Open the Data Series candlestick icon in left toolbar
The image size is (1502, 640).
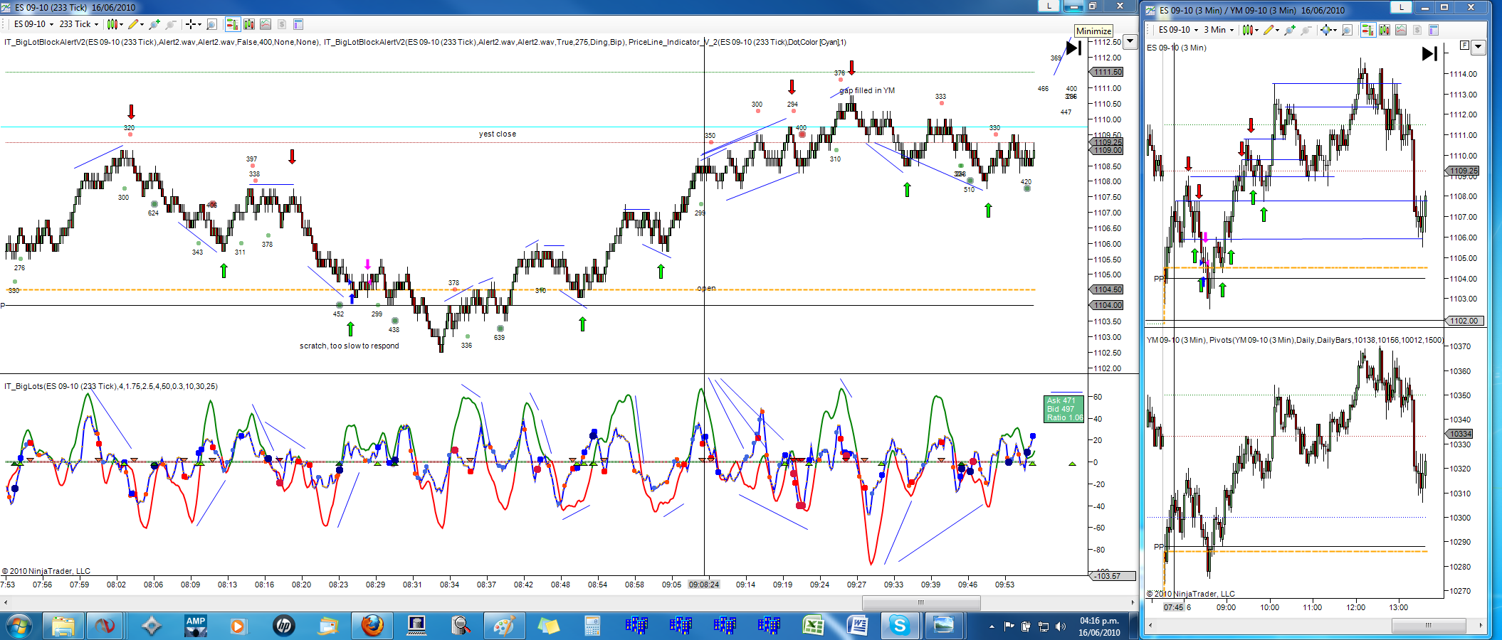[115, 24]
